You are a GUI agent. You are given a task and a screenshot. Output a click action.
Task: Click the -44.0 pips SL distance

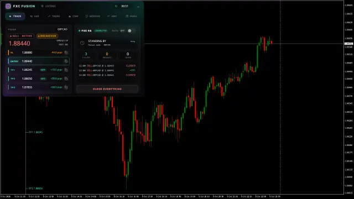pyautogui.click(x=56, y=53)
